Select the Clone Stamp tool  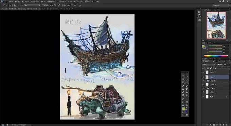[x=183, y=89]
